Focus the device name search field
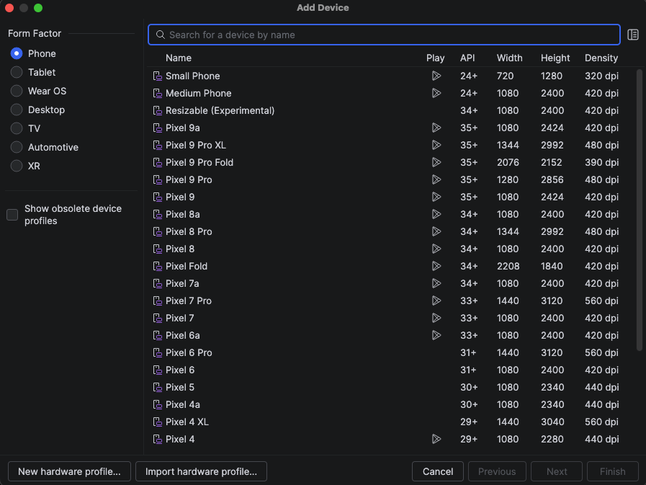 coord(384,35)
